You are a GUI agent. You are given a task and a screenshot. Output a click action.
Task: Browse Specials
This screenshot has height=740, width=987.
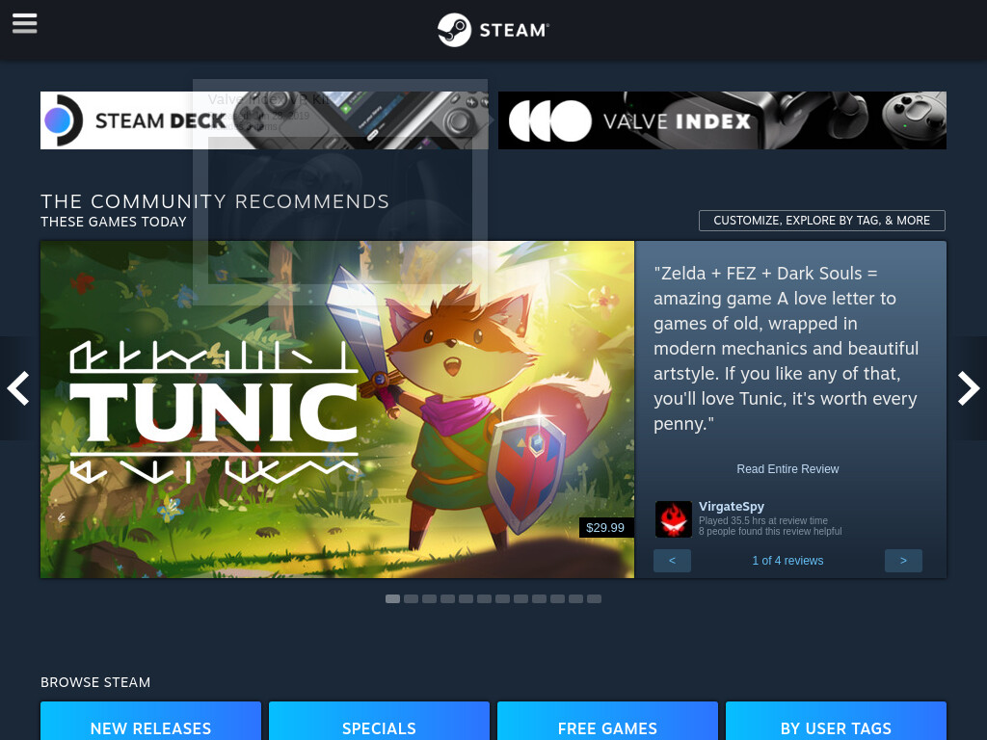pos(379,721)
